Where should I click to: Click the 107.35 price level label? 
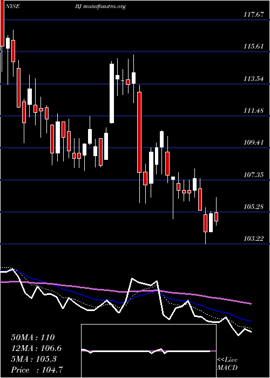click(x=254, y=175)
